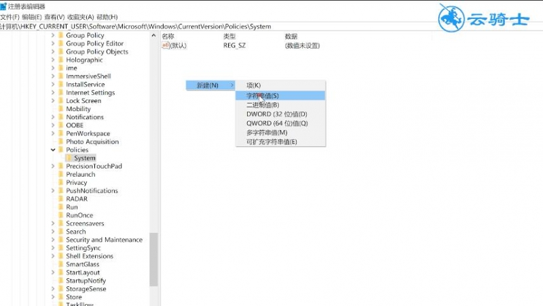Screen dimensions: 543x306
Task: Open the 查看(V) menu
Action: pyautogui.click(x=54, y=17)
